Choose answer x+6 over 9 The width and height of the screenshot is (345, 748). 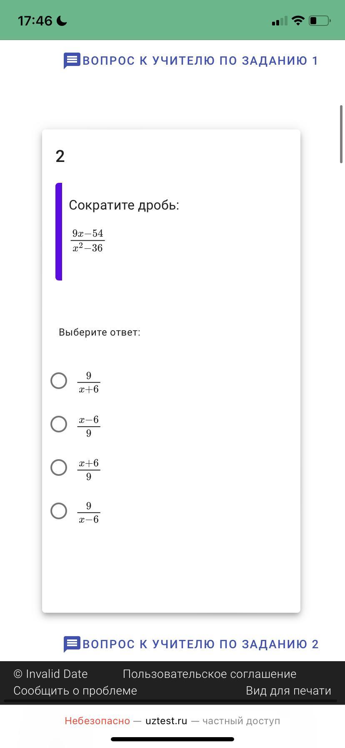point(59,467)
